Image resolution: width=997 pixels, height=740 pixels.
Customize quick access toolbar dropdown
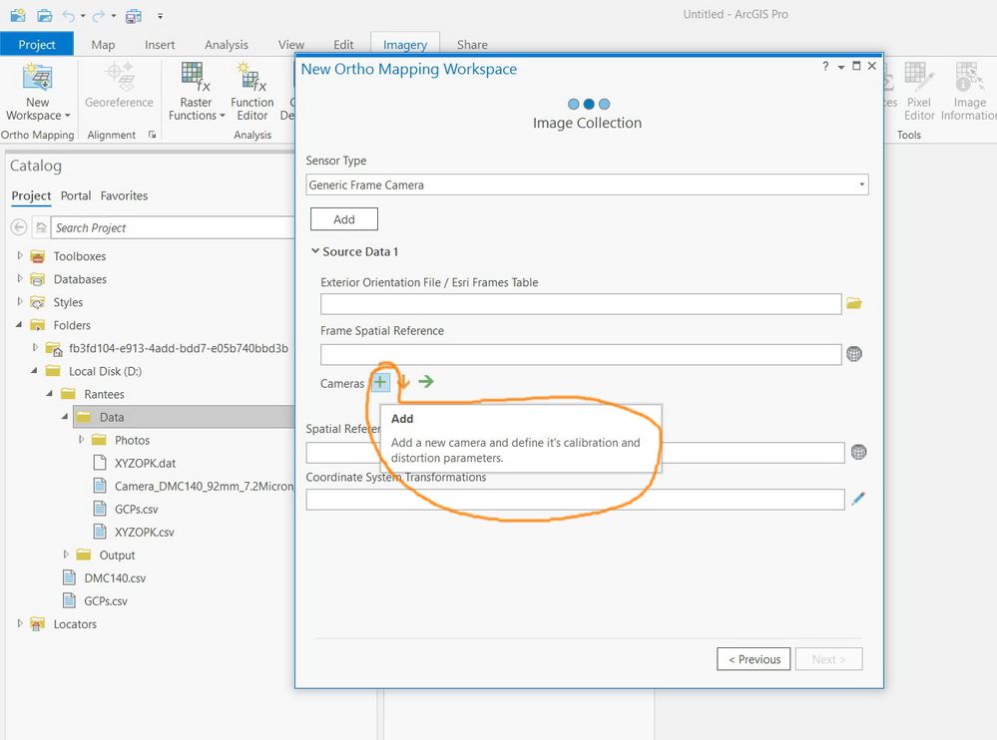coord(161,16)
